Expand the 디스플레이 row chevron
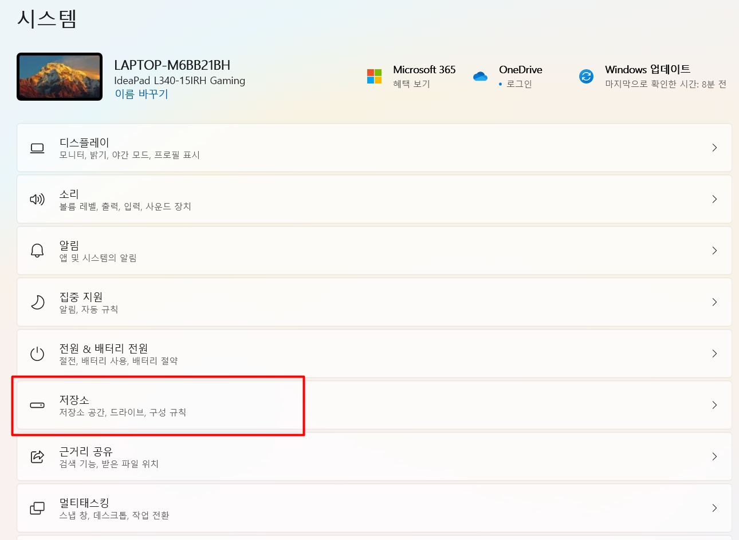 714,148
